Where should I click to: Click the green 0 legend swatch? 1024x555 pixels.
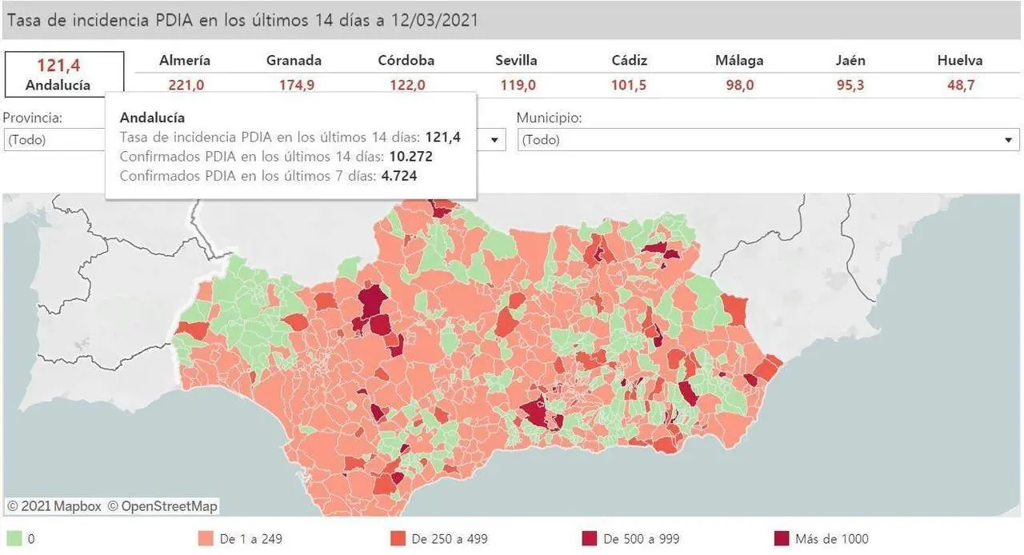(14, 539)
